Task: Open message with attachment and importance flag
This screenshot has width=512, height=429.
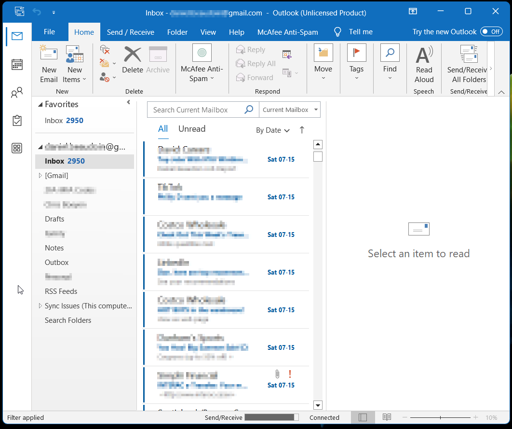Action: click(226, 385)
